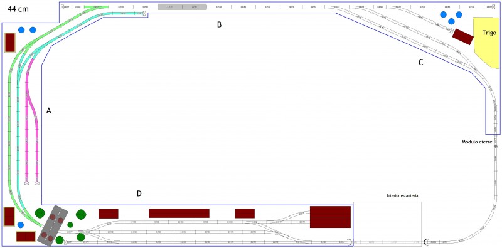Select the large dark red shed next to Interior estantería

(x=330, y=217)
